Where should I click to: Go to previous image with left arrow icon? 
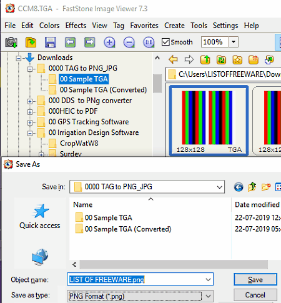(70, 42)
